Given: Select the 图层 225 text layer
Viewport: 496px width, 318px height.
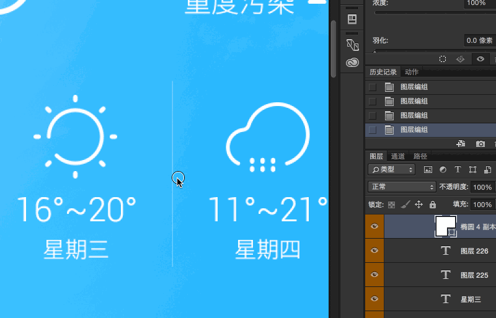Looking at the screenshot, I should (x=440, y=275).
